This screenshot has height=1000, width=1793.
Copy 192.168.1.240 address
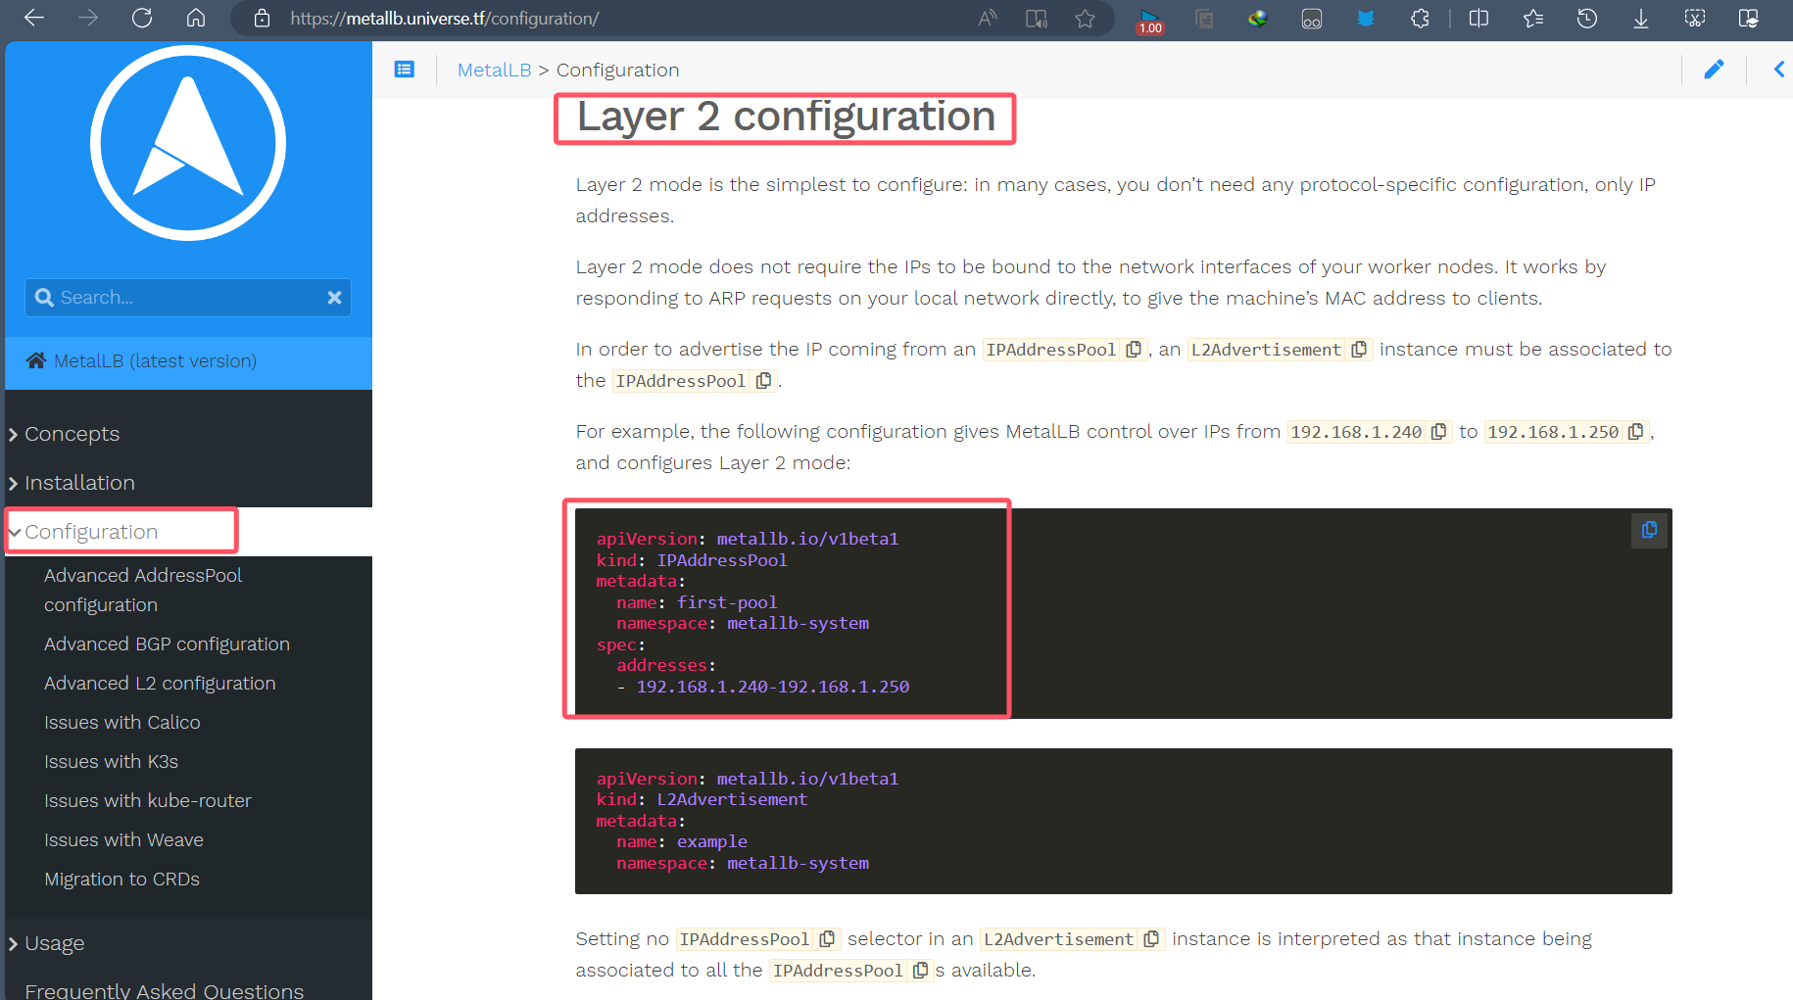[1438, 432]
